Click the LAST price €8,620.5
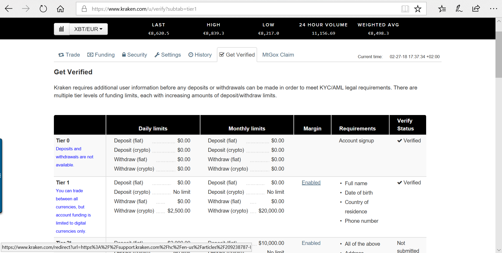502x253 pixels. [x=159, y=33]
